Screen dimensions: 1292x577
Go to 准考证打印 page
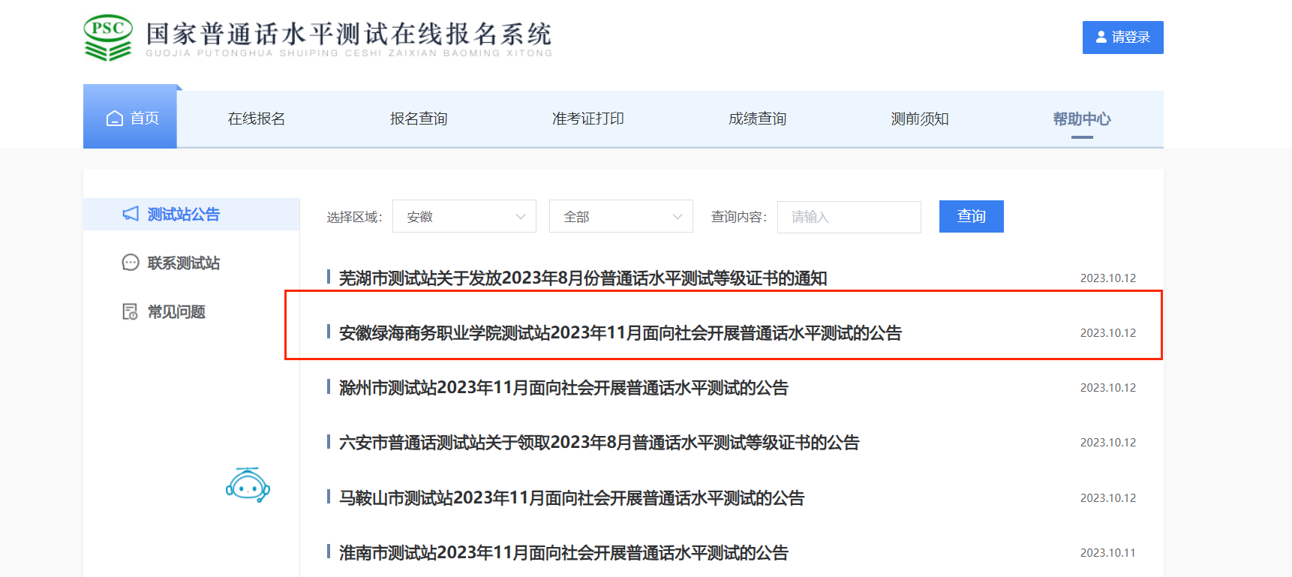click(x=588, y=119)
